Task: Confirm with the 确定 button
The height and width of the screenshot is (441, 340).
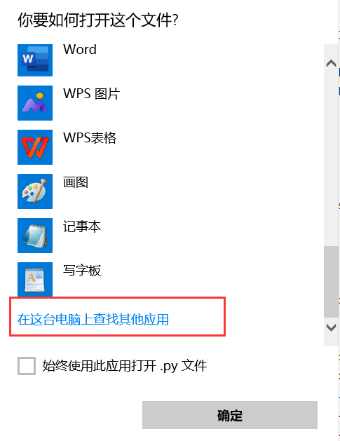Action: [230, 415]
